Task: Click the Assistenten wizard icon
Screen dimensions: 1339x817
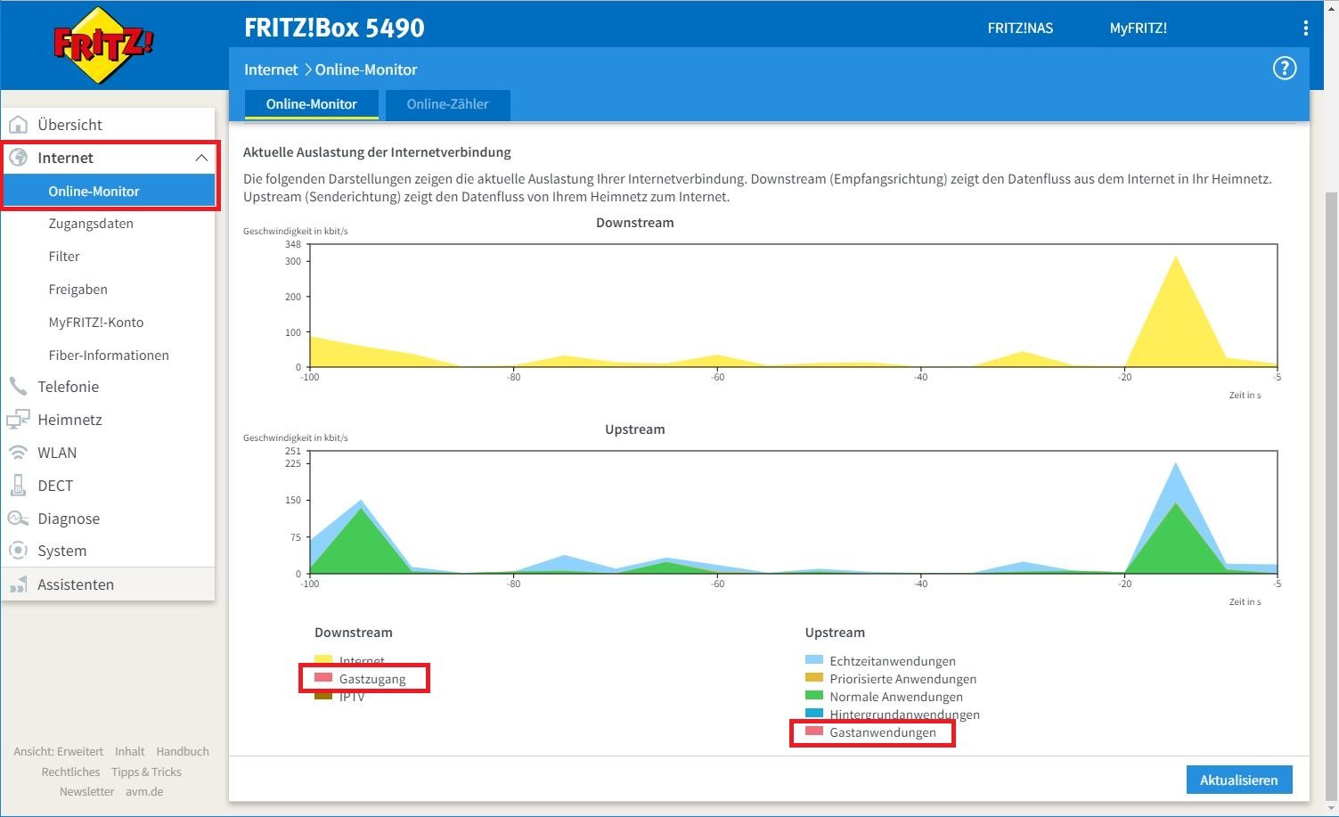Action: pos(18,584)
